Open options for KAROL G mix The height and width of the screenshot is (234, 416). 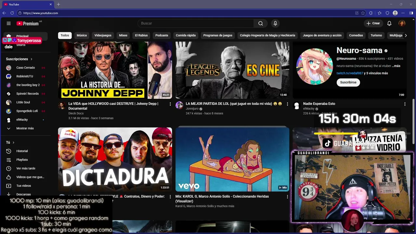287,197
